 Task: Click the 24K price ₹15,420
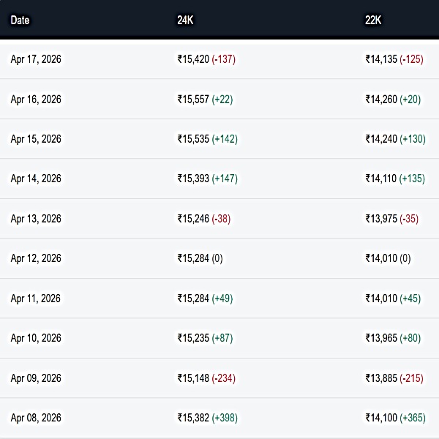193,59
